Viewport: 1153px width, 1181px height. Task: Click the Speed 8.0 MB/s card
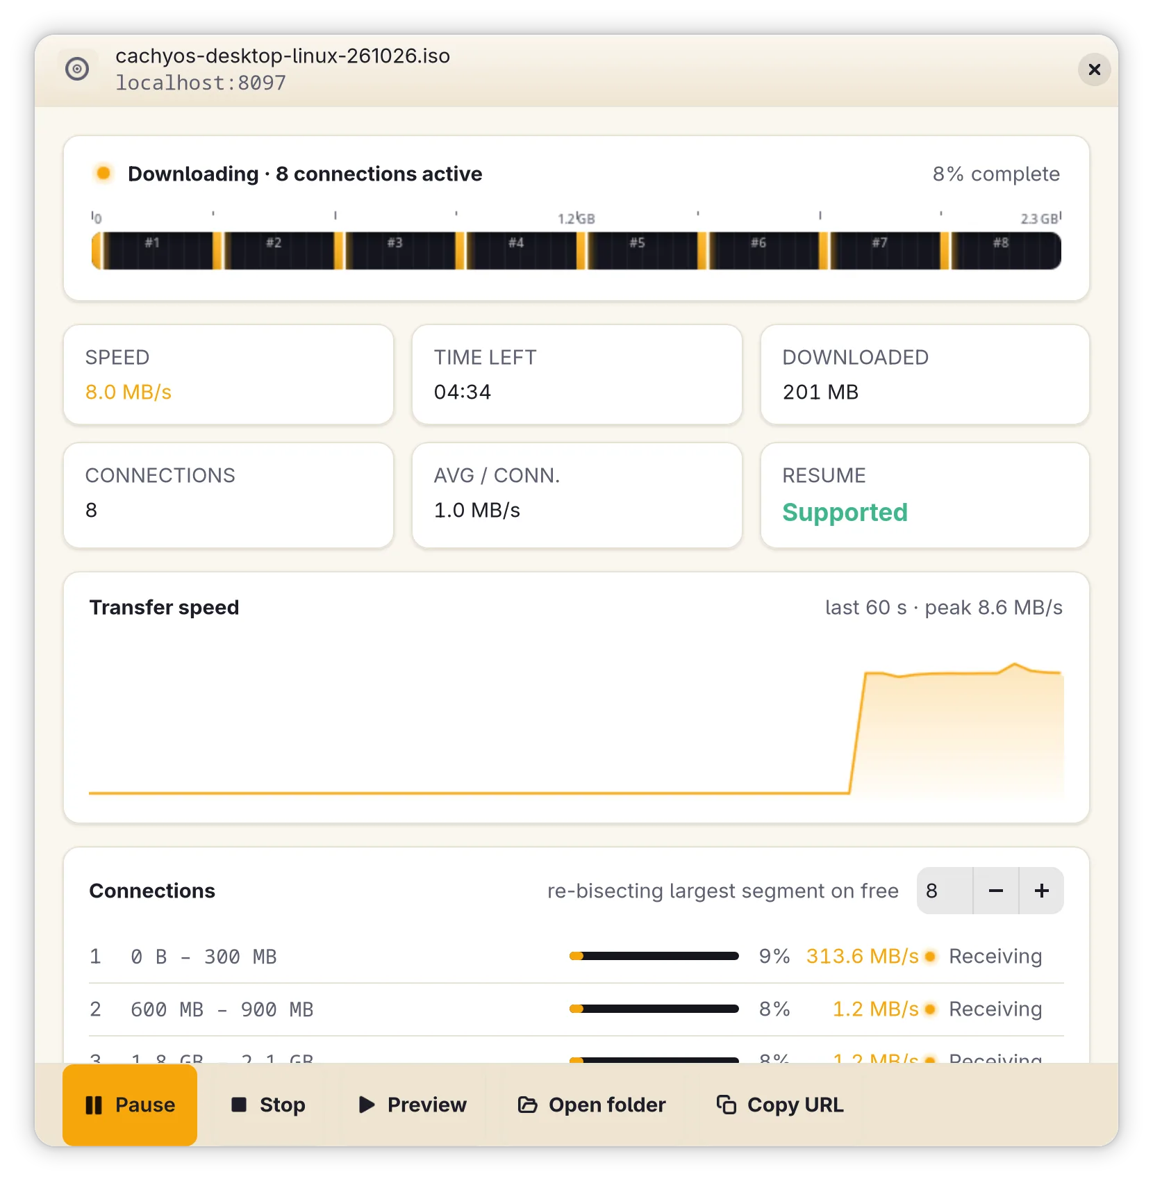[x=229, y=374]
